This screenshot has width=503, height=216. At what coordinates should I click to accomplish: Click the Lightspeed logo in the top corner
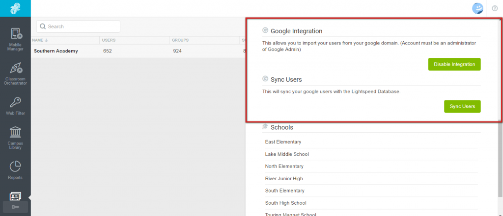point(15,8)
